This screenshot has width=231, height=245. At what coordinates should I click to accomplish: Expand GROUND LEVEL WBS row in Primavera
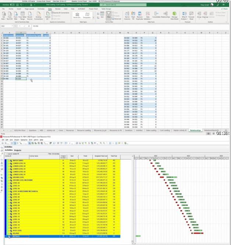9,177
